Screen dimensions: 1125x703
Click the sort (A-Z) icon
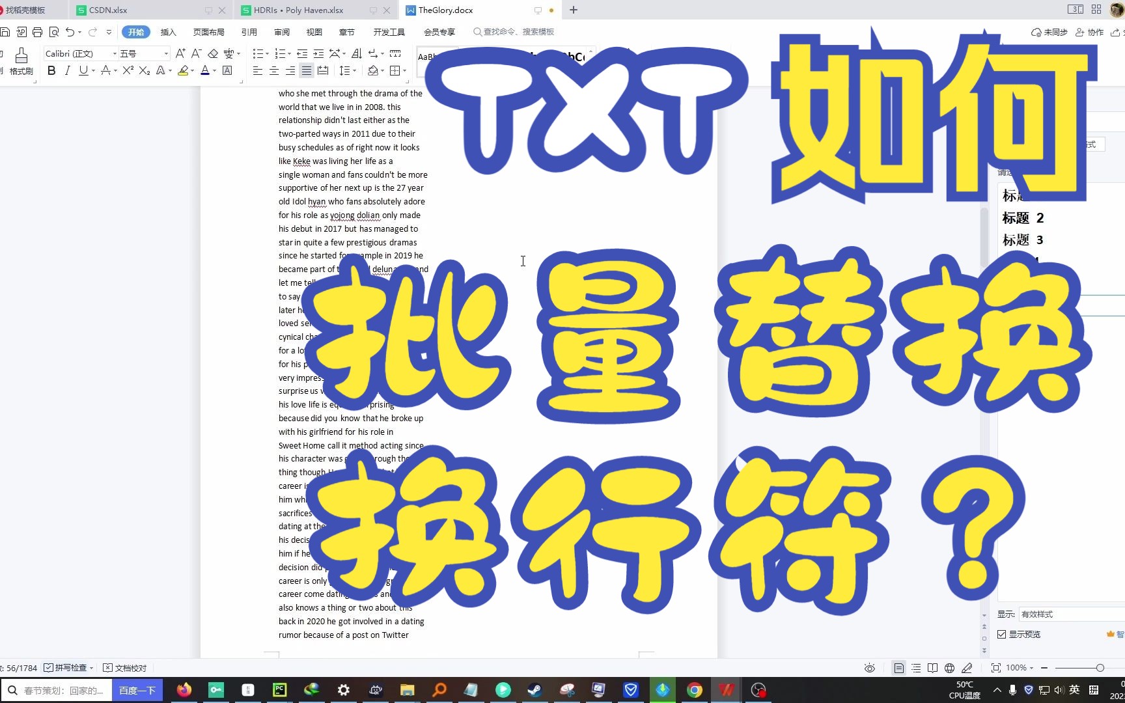tap(356, 53)
